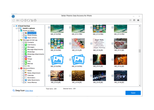Select the IMG_0141.JPG thumbnail
This screenshot has width=154, height=110.
point(99,60)
